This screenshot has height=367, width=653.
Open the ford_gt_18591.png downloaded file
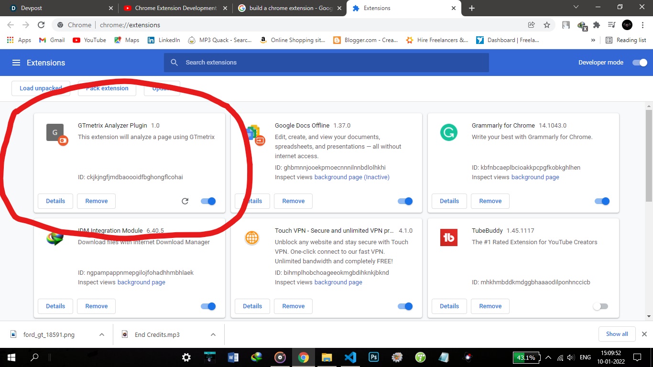49,335
